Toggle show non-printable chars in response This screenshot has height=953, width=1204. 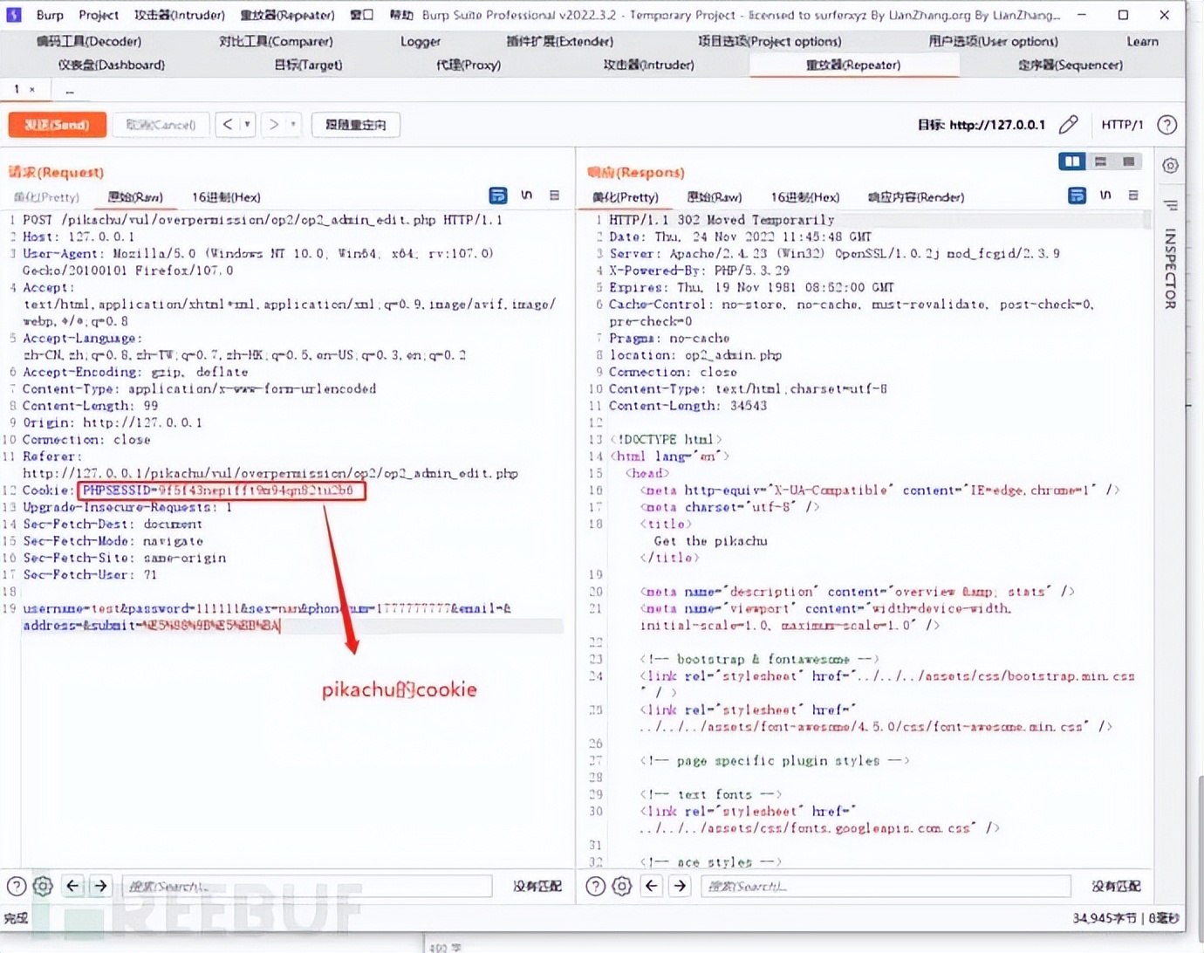click(1105, 195)
